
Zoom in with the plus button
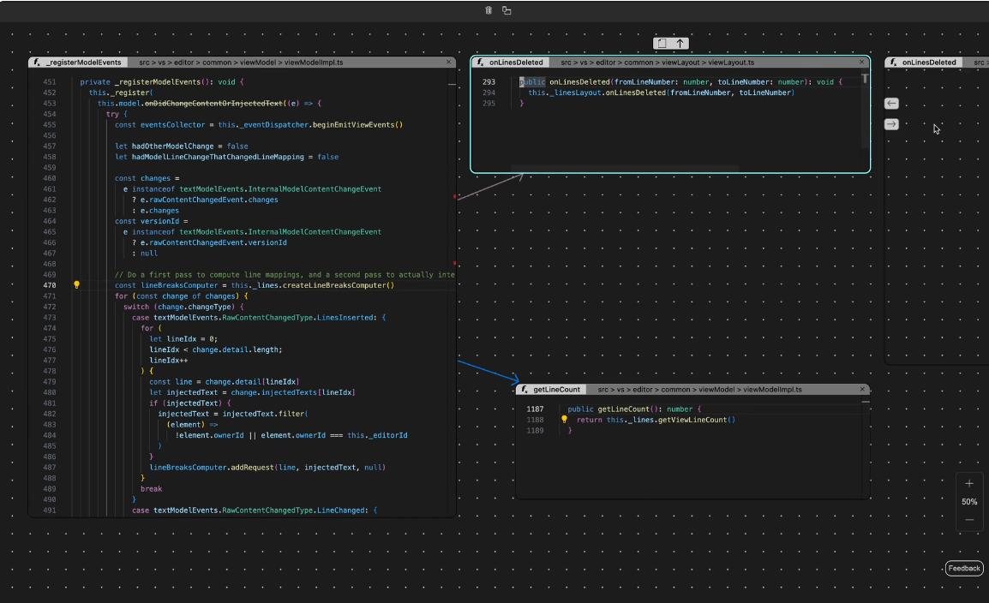tap(969, 484)
